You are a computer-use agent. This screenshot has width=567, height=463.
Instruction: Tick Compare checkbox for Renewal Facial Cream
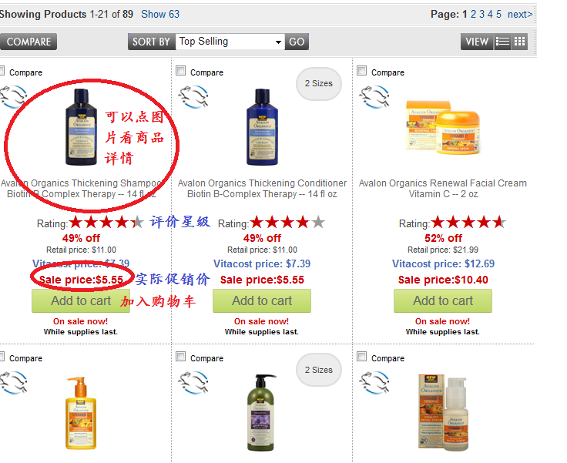coord(361,71)
